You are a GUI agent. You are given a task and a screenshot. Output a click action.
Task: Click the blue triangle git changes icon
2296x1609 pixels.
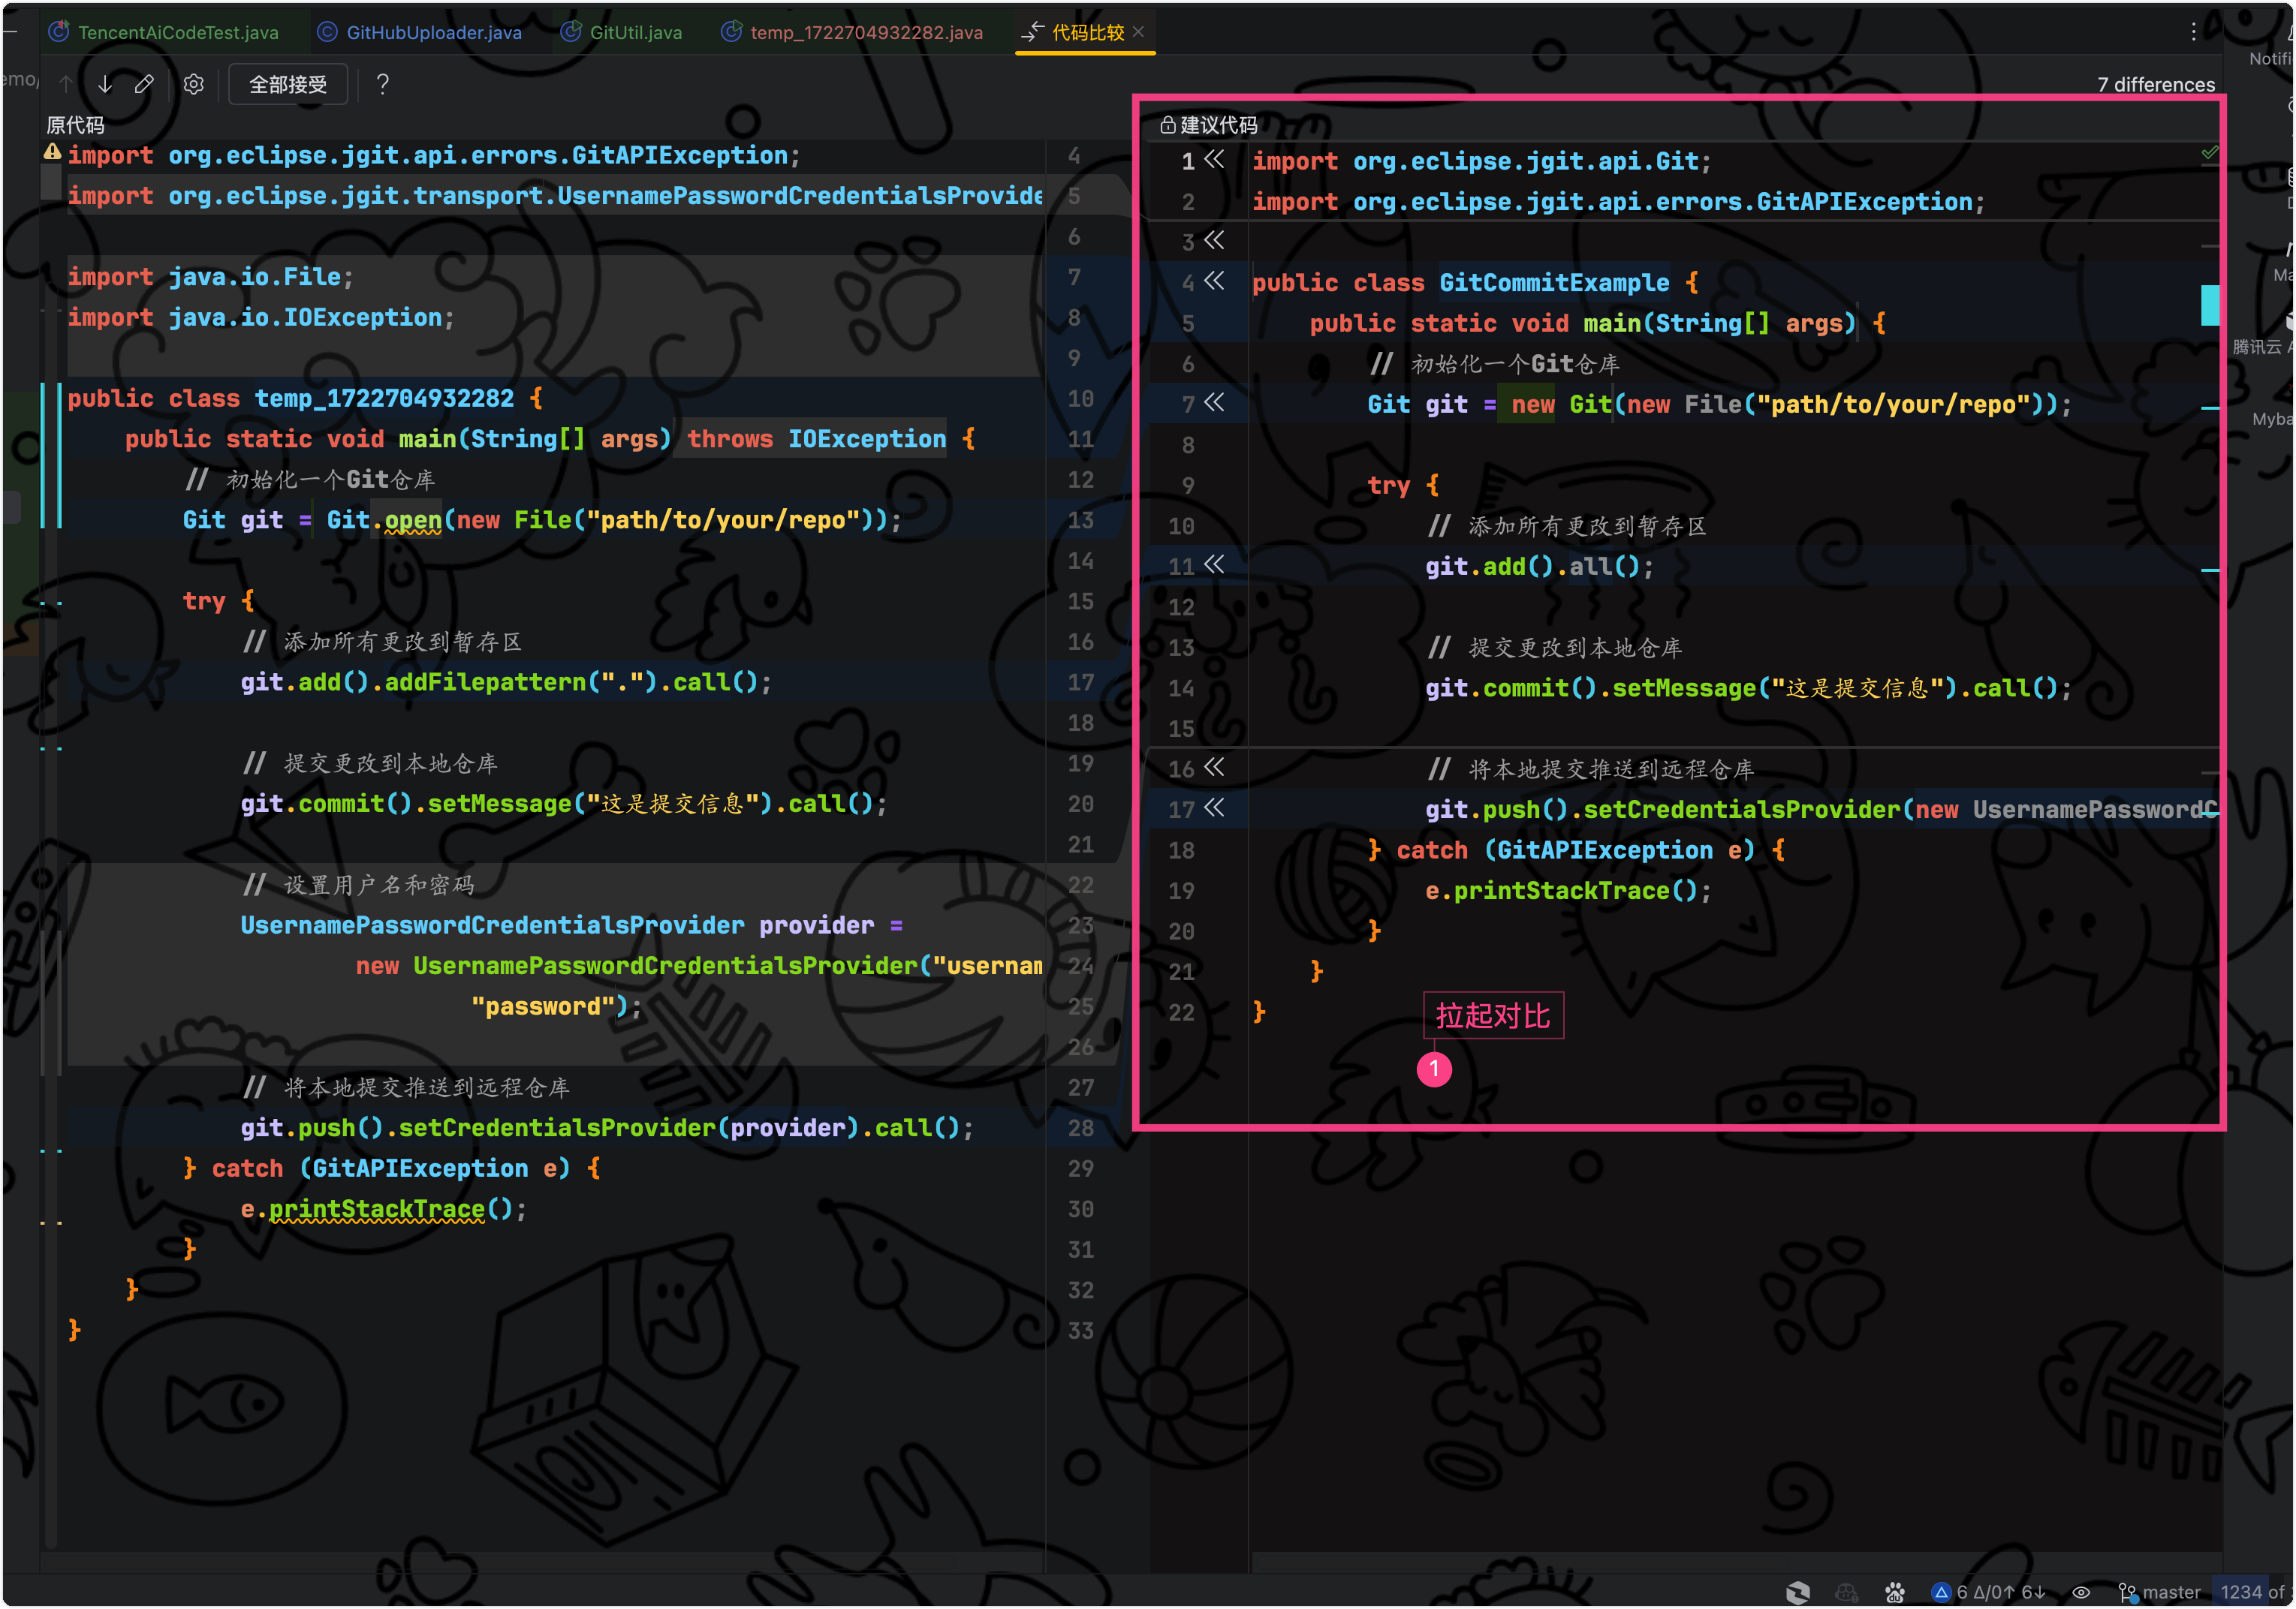tap(1941, 1592)
